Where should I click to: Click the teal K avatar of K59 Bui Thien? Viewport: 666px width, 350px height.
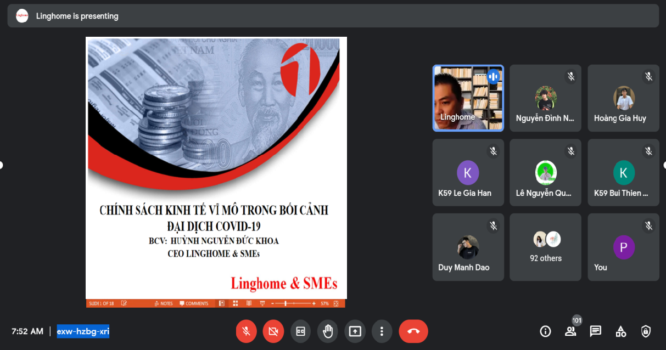(624, 173)
